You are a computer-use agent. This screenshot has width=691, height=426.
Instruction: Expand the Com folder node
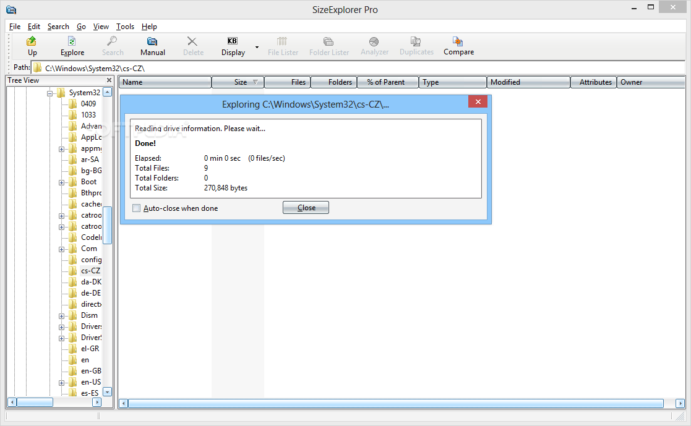[61, 249]
